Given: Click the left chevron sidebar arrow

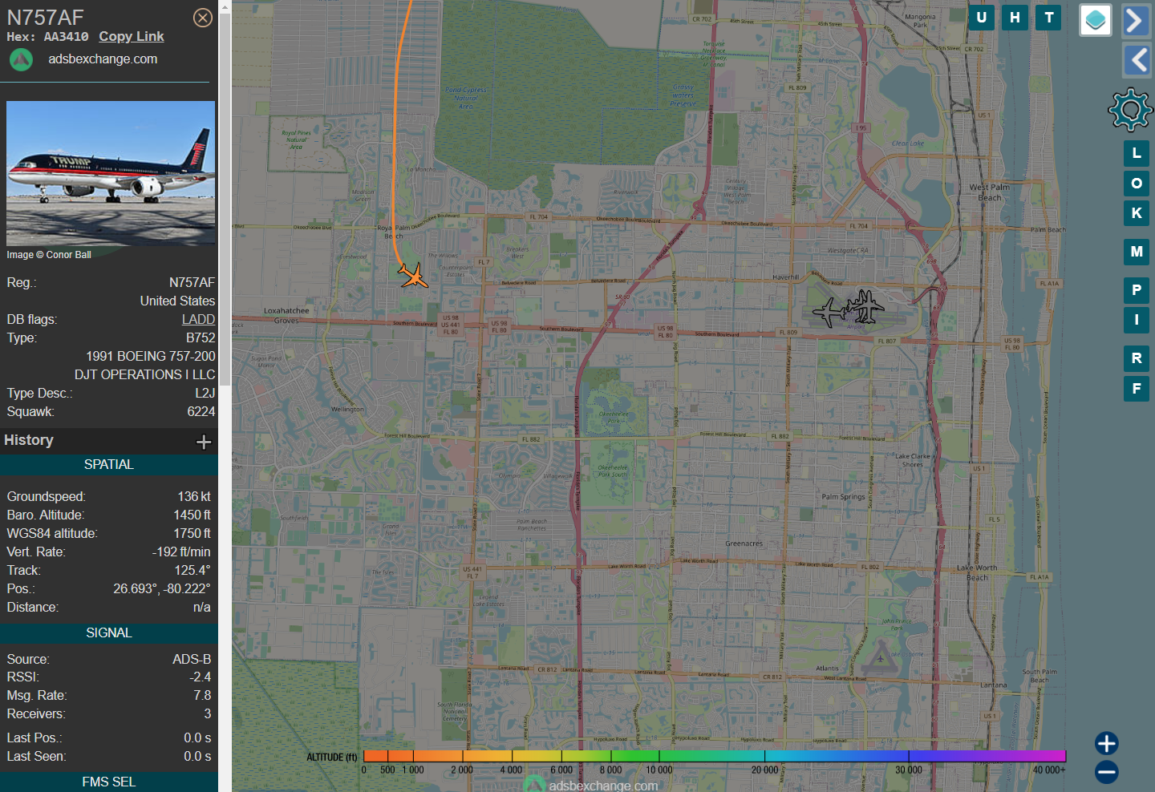Looking at the screenshot, I should [x=1136, y=60].
